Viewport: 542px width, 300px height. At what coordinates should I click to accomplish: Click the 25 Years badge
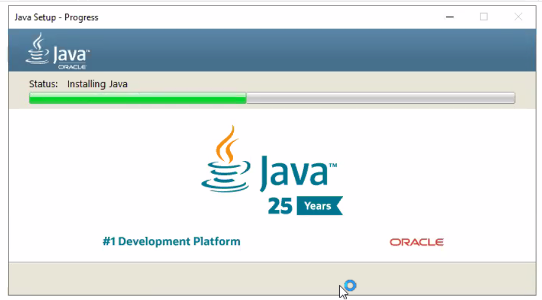(305, 206)
